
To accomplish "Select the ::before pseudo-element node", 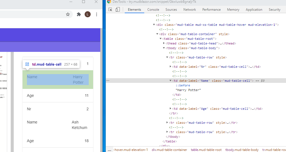I will coord(183,85).
